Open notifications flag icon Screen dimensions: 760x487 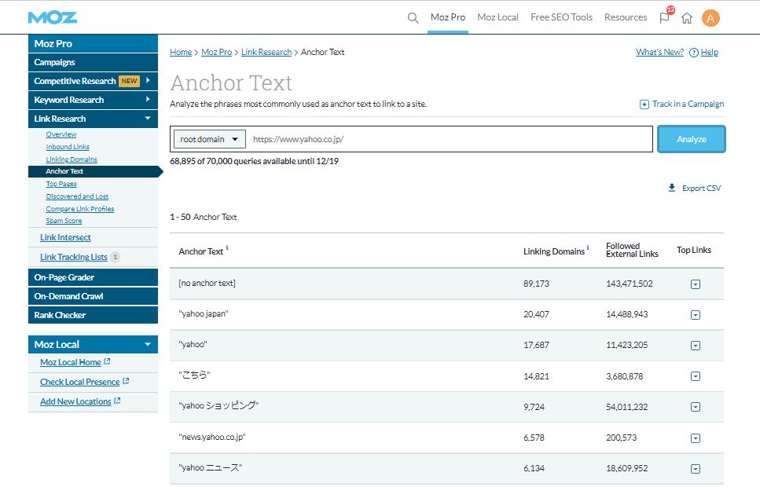tap(665, 18)
